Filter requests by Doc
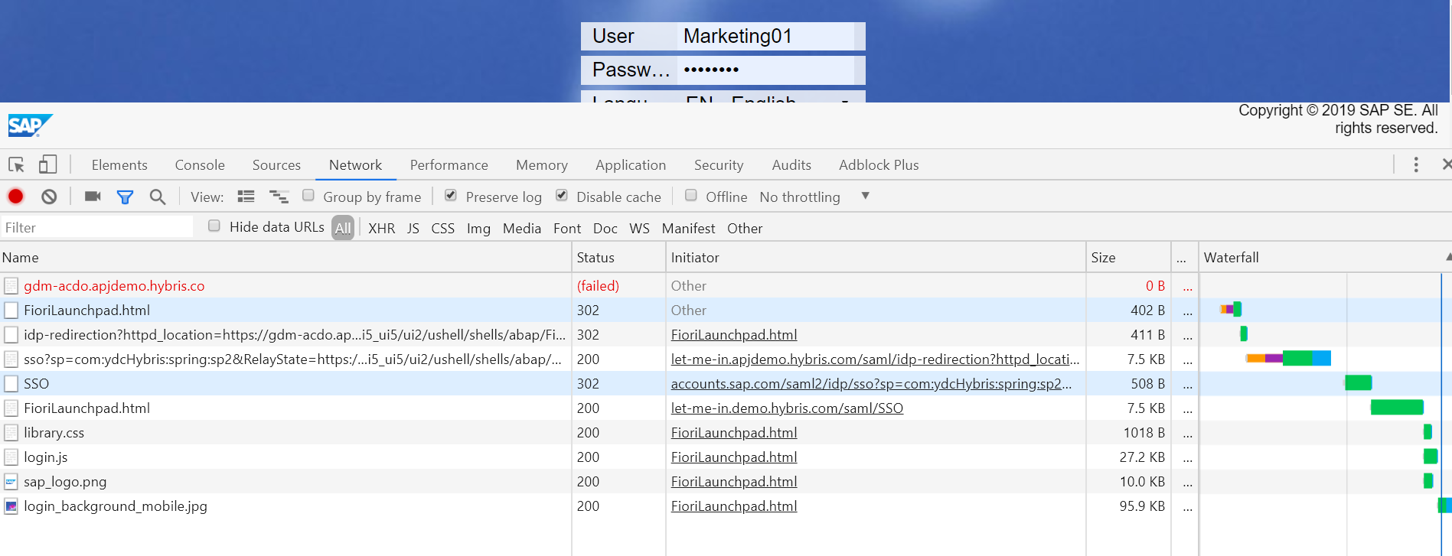This screenshot has width=1452, height=556. [605, 228]
